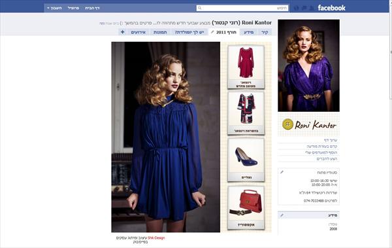The height and width of the screenshot is (248, 392).
Task: Click the הצע לחברים link
Action: [327, 159]
